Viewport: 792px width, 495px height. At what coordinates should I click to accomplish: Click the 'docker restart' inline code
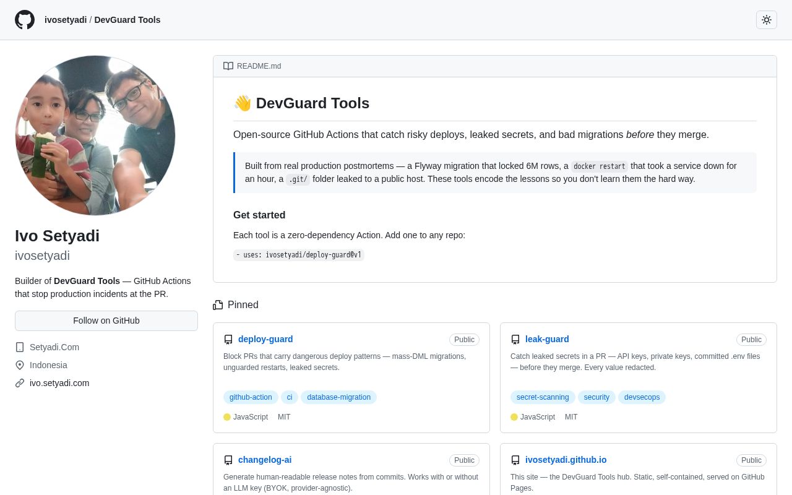(599, 166)
